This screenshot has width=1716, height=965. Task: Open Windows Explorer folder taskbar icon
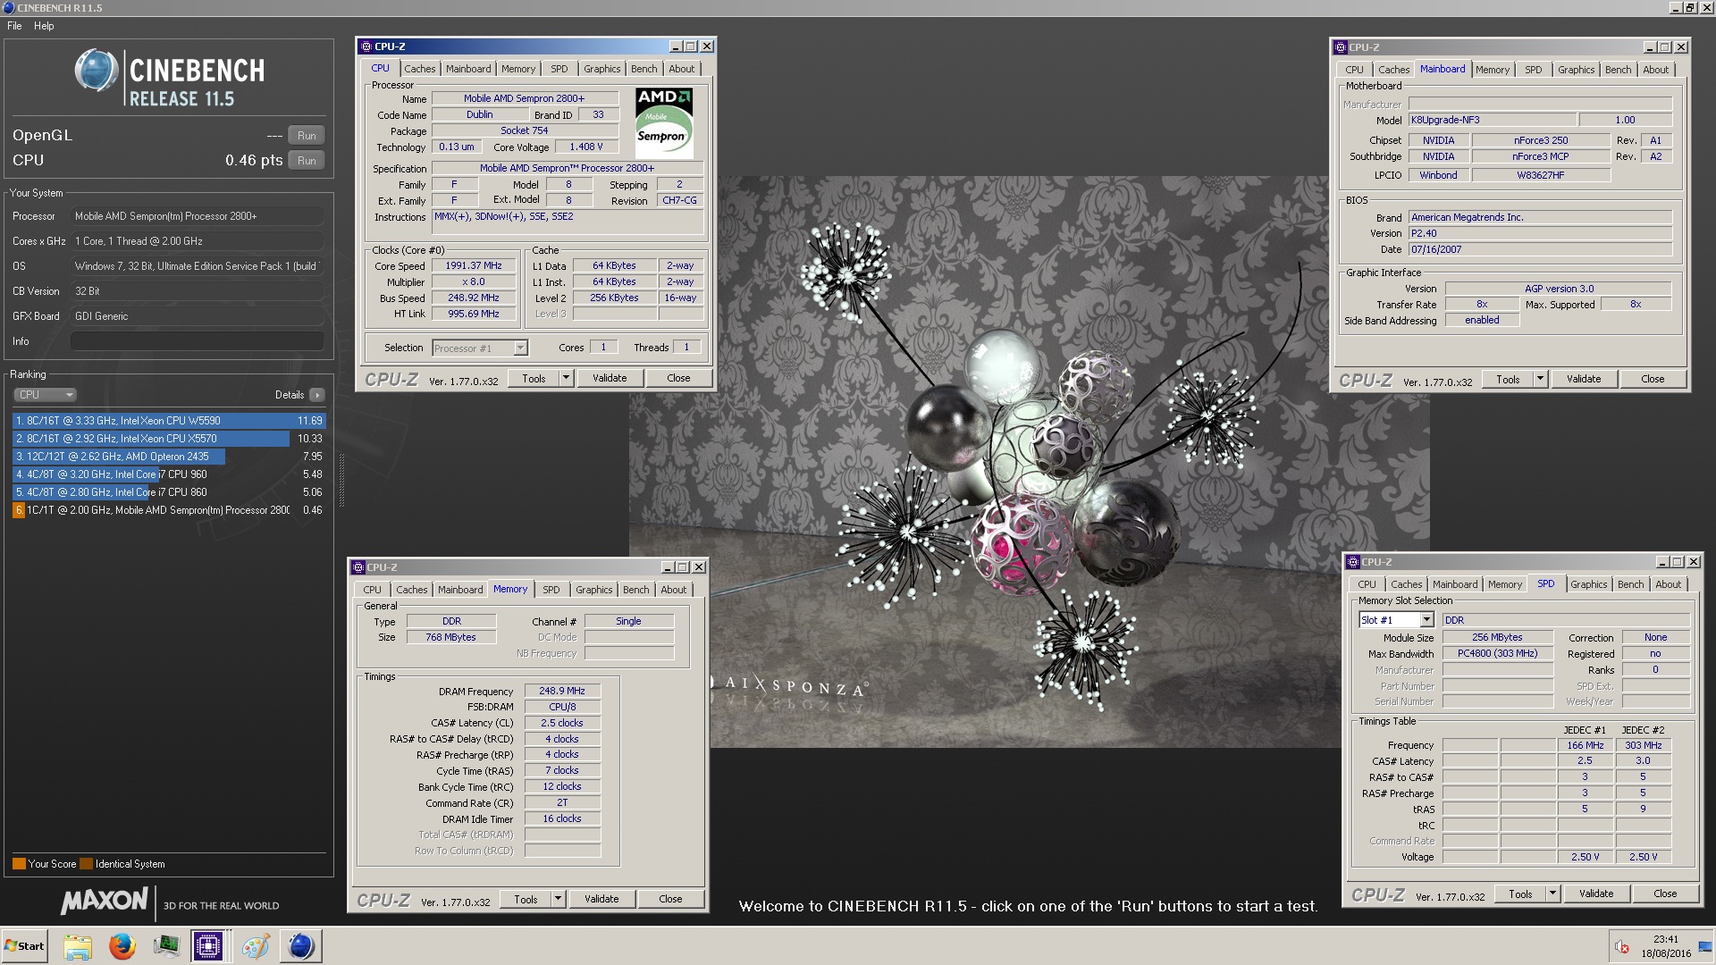click(x=78, y=946)
